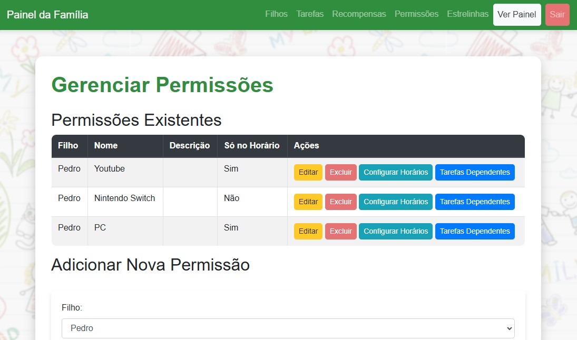Click the Filho: field label
Image resolution: width=577 pixels, height=340 pixels.
(72, 308)
